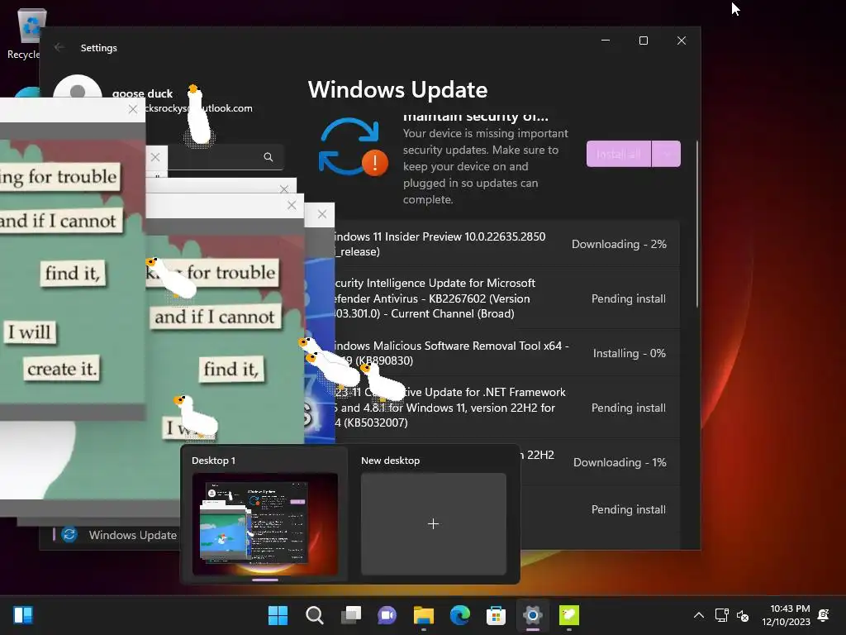Screen dimensions: 846x635
Task: Click the Install all button
Action: click(619, 154)
